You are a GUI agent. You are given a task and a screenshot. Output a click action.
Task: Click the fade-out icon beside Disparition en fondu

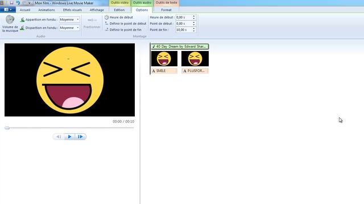pyautogui.click(x=22, y=28)
